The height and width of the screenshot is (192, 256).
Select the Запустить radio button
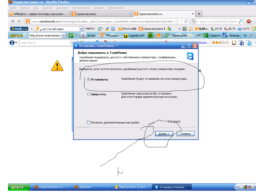point(88,94)
